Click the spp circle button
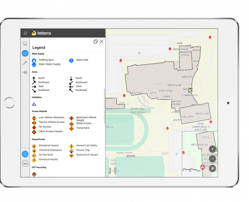This screenshot has width=249, height=202. (25, 164)
